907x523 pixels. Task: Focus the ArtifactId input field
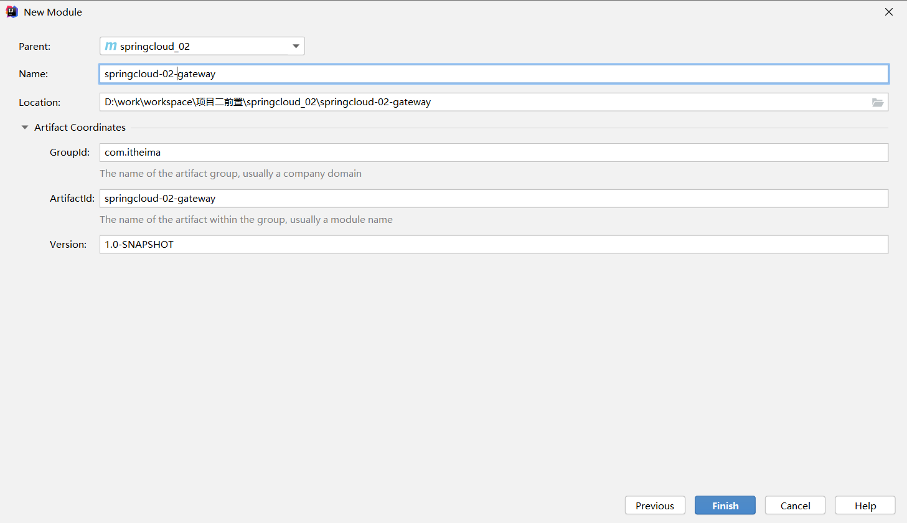[x=494, y=199]
